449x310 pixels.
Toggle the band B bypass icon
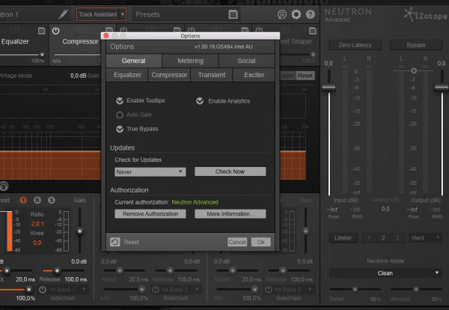pos(37,200)
